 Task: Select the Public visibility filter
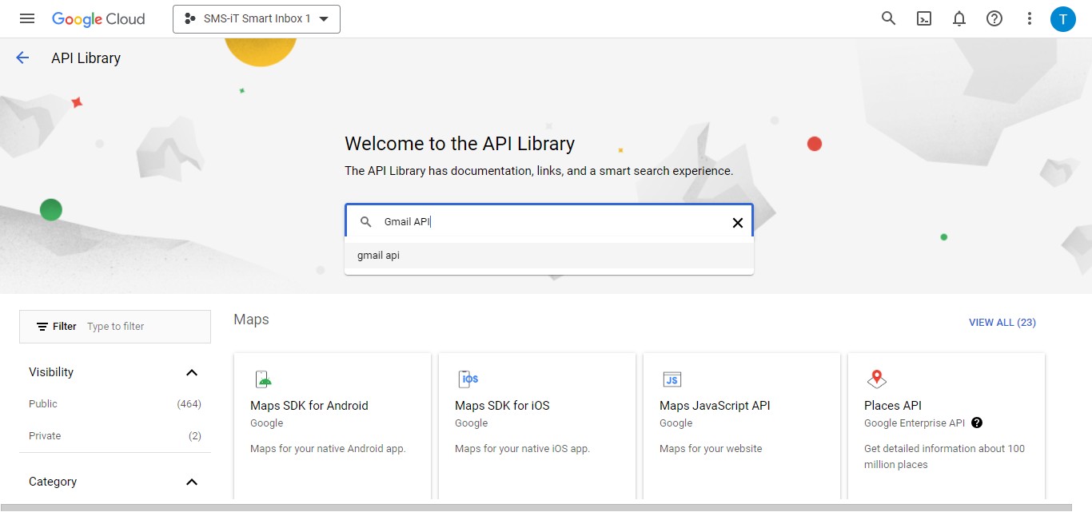(x=42, y=403)
